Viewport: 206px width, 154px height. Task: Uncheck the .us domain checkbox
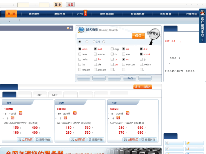click(x=124, y=49)
